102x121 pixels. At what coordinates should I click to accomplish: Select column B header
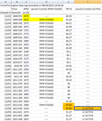click(17, 2)
